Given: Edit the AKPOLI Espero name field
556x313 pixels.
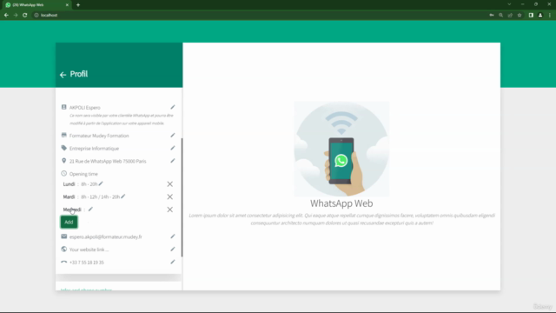Looking at the screenshot, I should [173, 107].
